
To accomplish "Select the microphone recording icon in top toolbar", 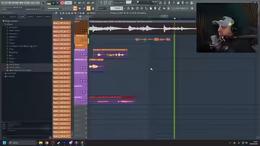I will point(169,3).
